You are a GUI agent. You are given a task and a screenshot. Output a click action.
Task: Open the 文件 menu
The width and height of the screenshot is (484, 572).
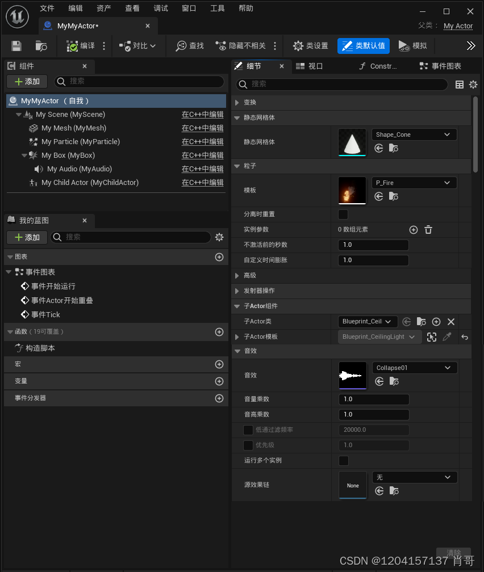[47, 9]
